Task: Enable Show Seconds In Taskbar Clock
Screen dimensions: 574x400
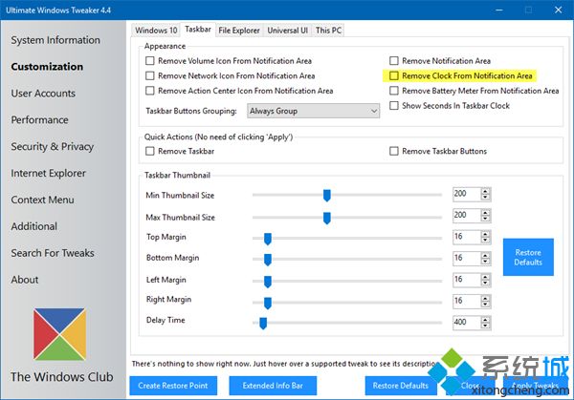Action: [394, 106]
